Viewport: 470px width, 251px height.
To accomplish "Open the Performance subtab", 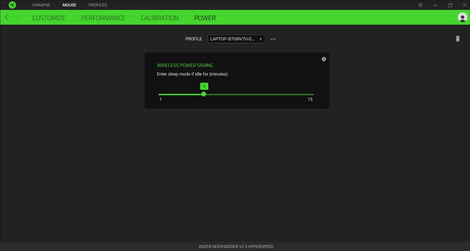I will click(x=103, y=18).
